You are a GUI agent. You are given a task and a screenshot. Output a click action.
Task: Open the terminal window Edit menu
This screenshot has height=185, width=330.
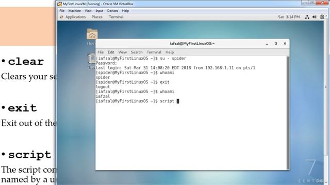tap(111, 52)
